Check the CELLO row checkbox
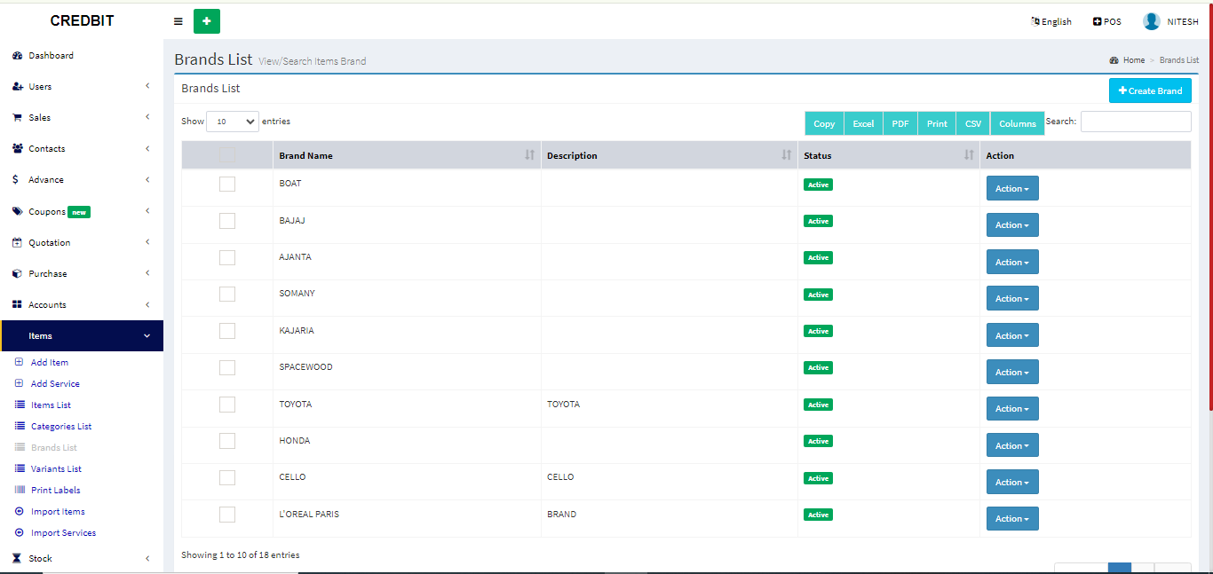The image size is (1213, 574). click(227, 477)
